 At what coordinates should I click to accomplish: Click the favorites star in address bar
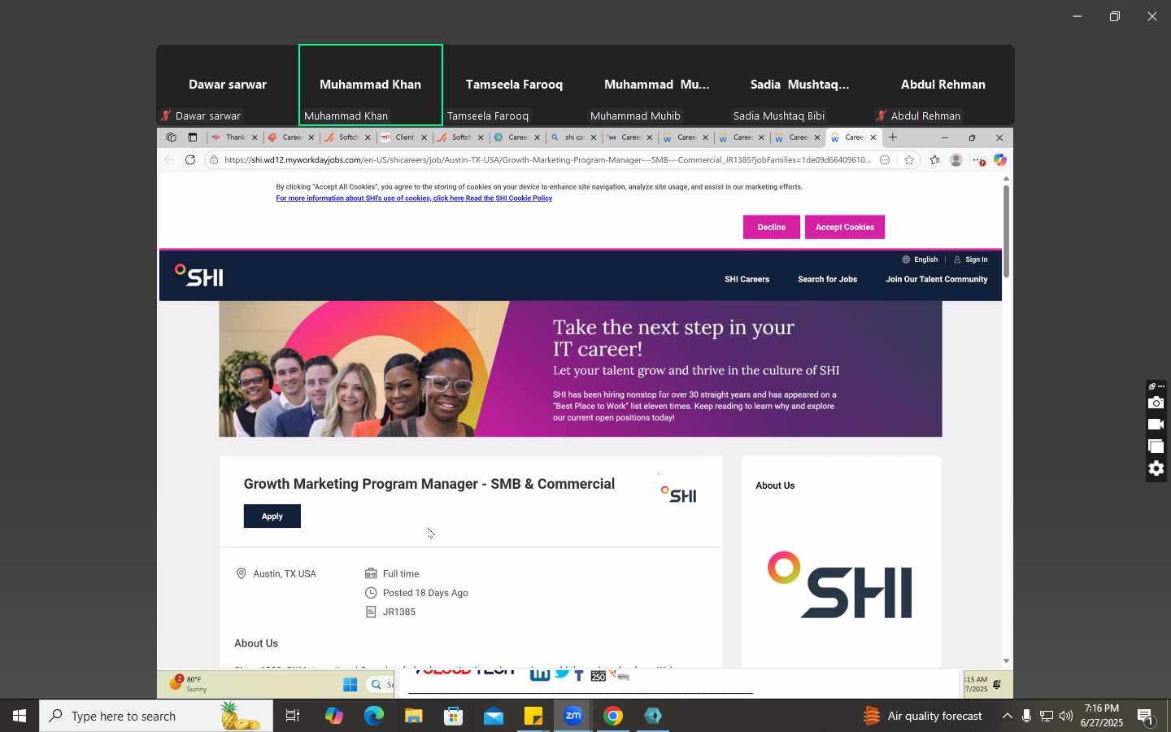[x=909, y=160]
